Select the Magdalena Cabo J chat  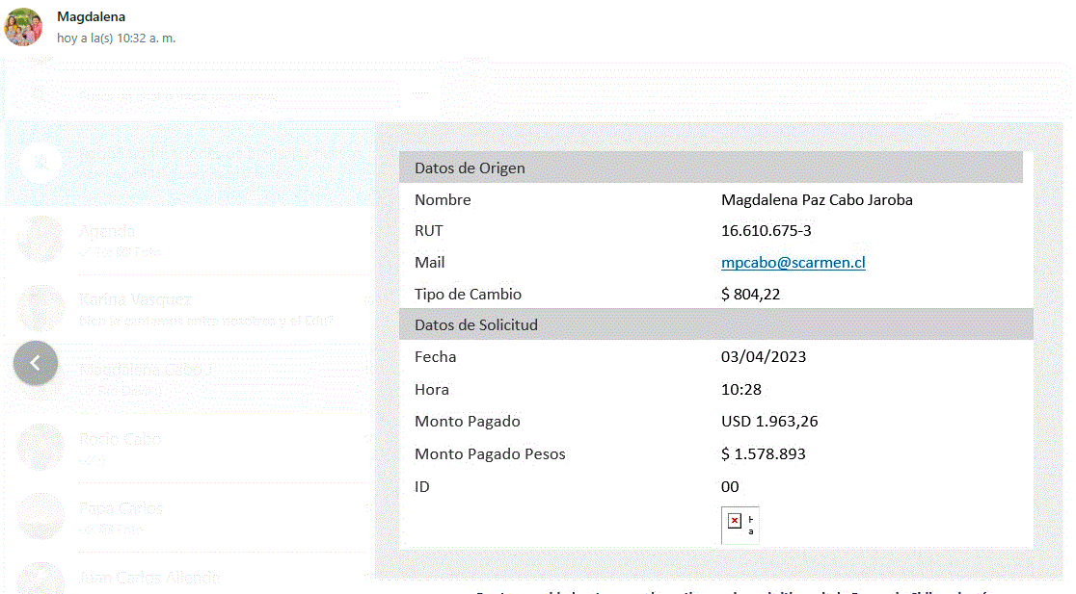pos(145,370)
